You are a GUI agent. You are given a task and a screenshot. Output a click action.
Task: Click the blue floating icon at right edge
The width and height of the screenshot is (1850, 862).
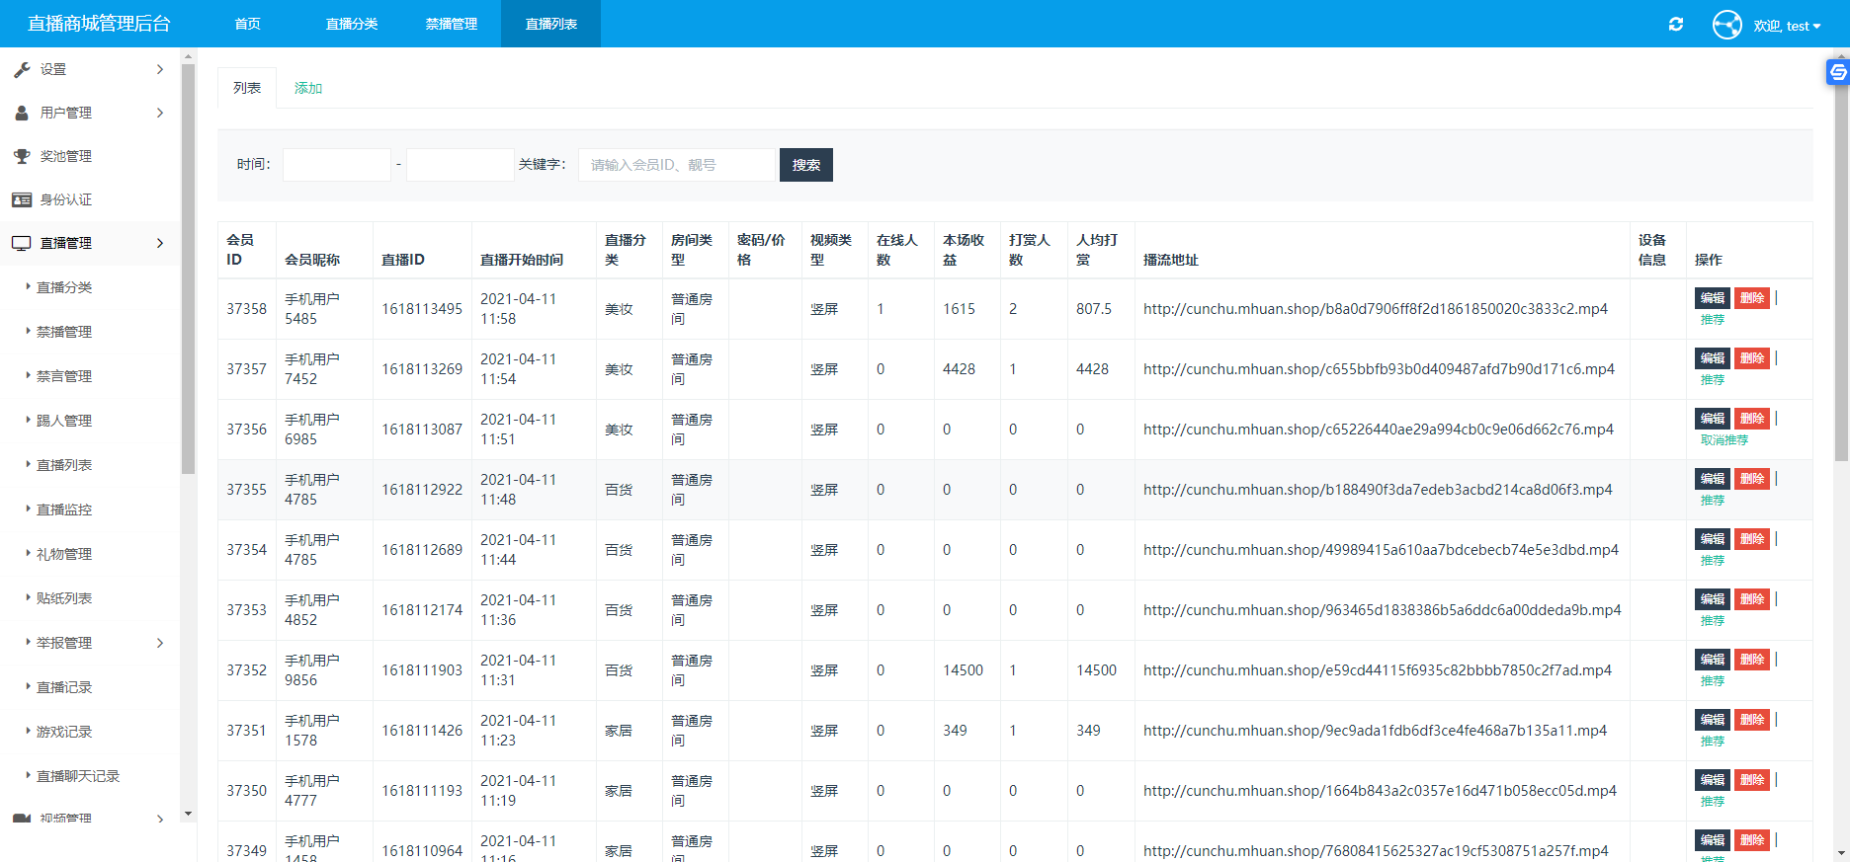[1837, 72]
